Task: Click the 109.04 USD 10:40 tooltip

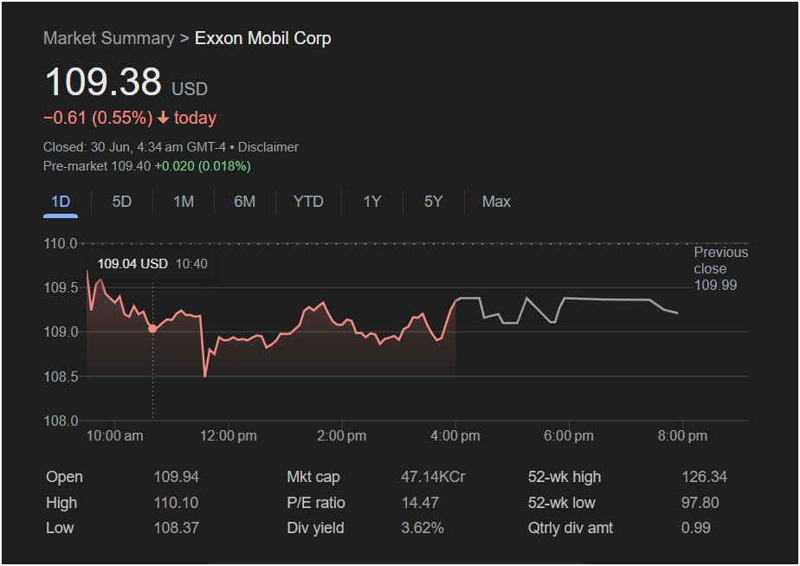Action: point(152,264)
